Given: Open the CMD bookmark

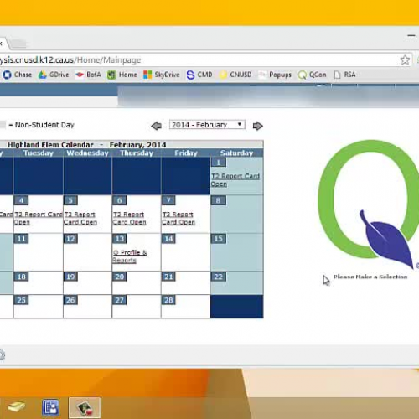Looking at the screenshot, I should (199, 75).
